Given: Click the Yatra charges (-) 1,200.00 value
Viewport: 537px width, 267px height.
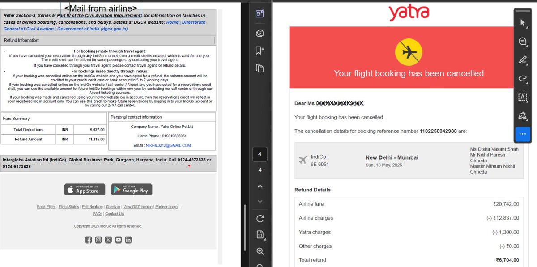Looking at the screenshot, I should 506,232.
